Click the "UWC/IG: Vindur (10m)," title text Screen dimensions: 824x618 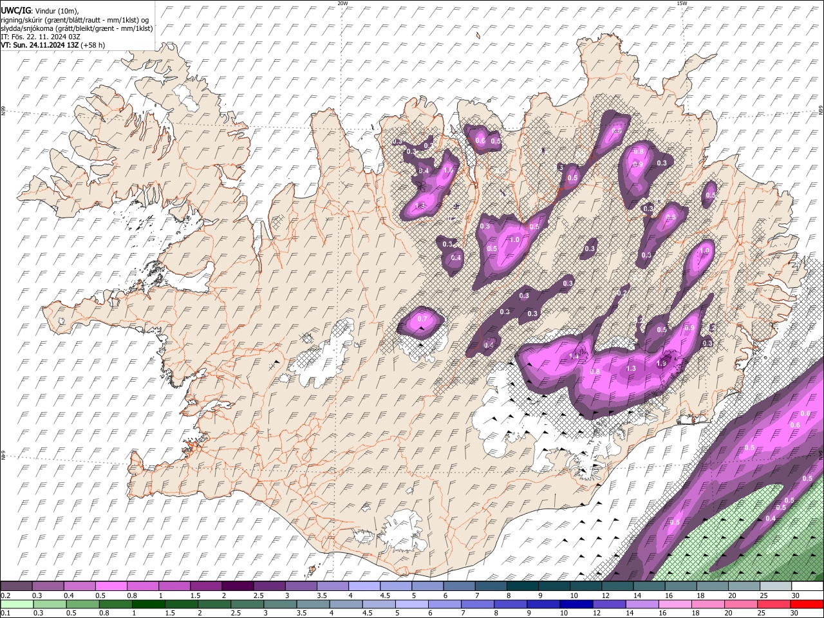[x=39, y=10]
